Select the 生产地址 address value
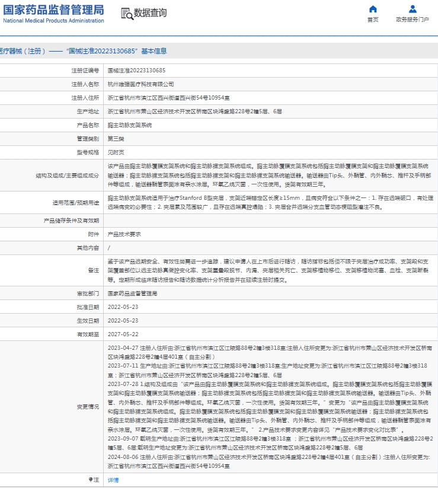The height and width of the screenshot is (488, 438). 195,111
